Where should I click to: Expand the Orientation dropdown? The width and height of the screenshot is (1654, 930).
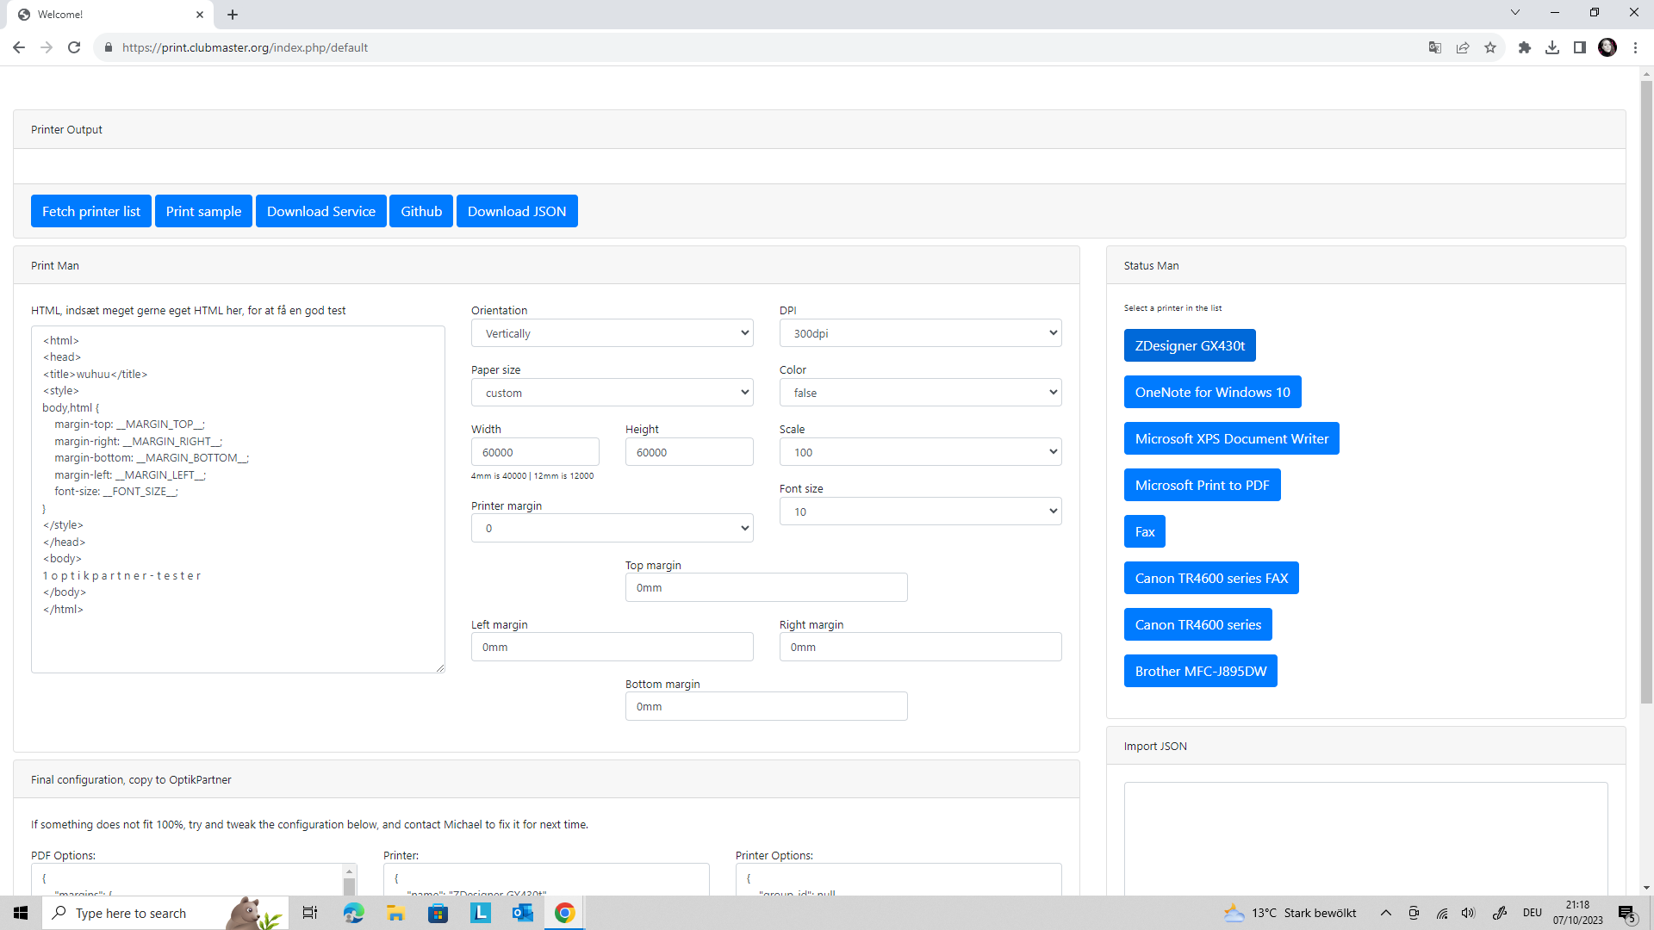(x=612, y=333)
